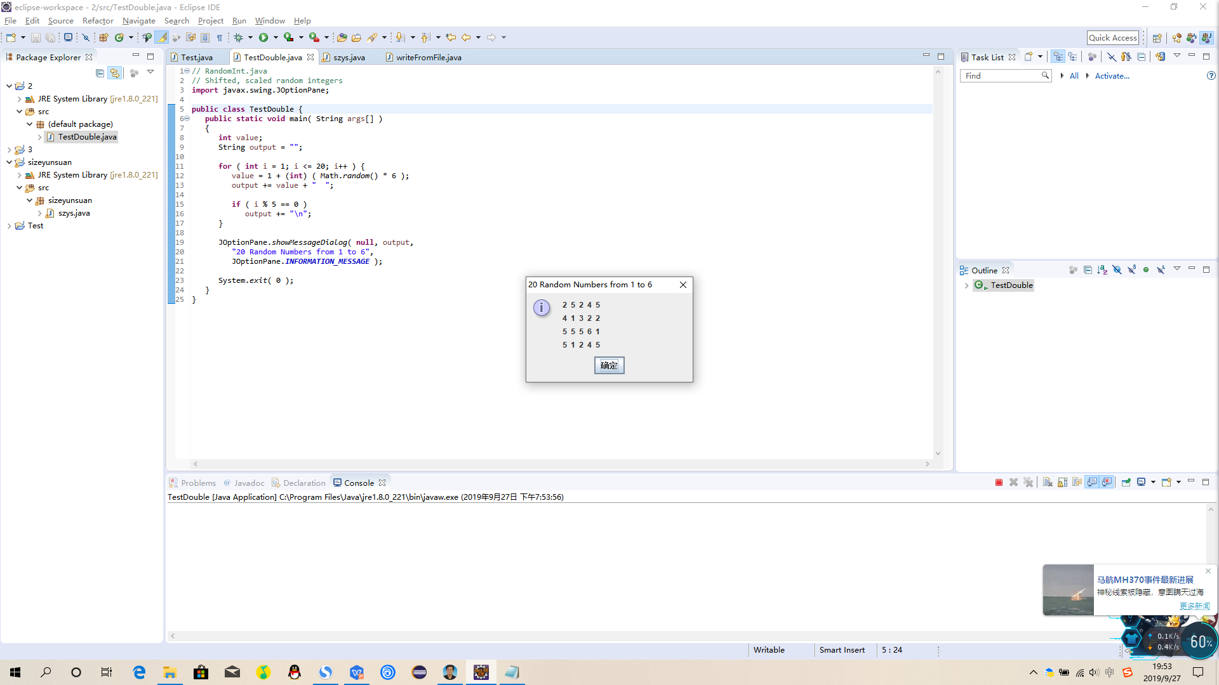Click the Open Type icon
The width and height of the screenshot is (1219, 685).
(342, 37)
